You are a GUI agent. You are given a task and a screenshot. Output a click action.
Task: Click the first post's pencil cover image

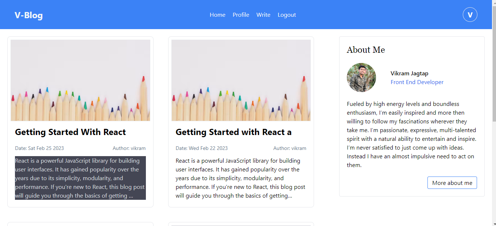80,80
